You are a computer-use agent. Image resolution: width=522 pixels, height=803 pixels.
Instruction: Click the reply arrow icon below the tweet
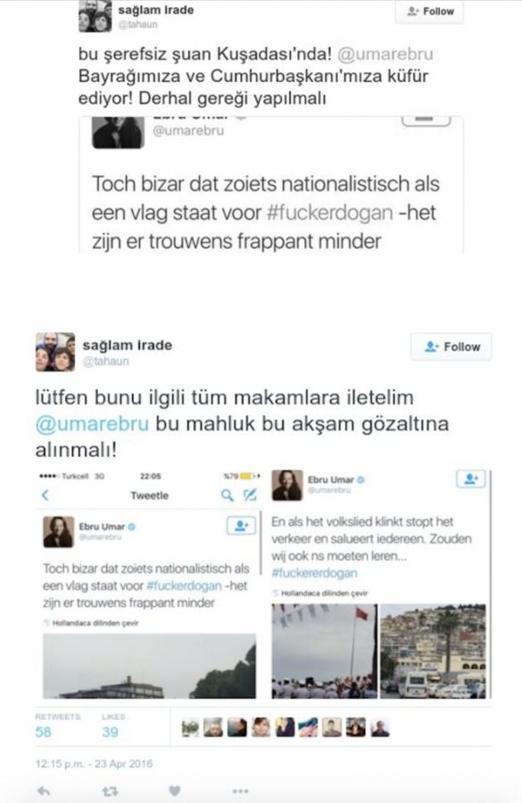click(44, 791)
